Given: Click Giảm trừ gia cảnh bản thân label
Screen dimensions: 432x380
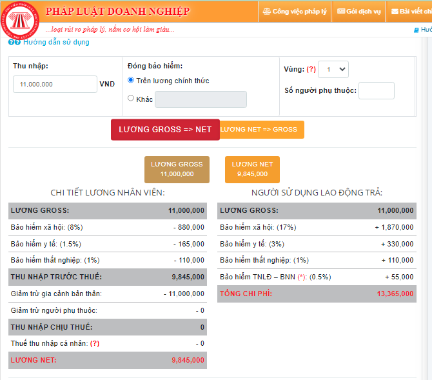Looking at the screenshot, I should click(x=56, y=294).
